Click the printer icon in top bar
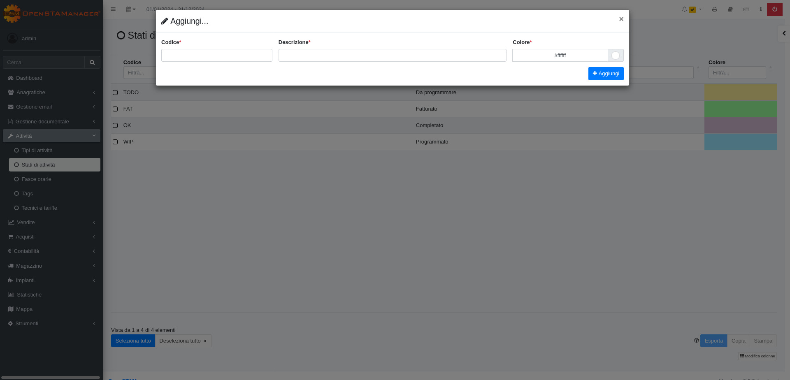This screenshot has height=380, width=790. pos(714,9)
